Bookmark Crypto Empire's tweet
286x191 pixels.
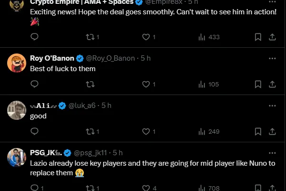(258, 37)
